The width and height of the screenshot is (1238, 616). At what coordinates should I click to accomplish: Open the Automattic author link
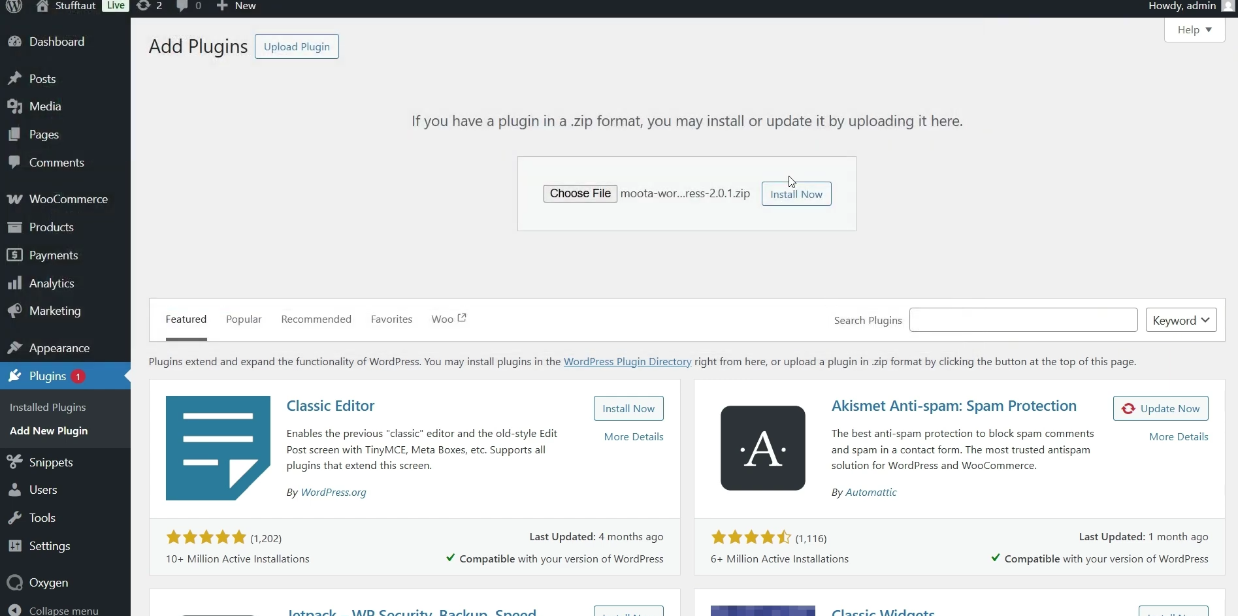tap(871, 493)
